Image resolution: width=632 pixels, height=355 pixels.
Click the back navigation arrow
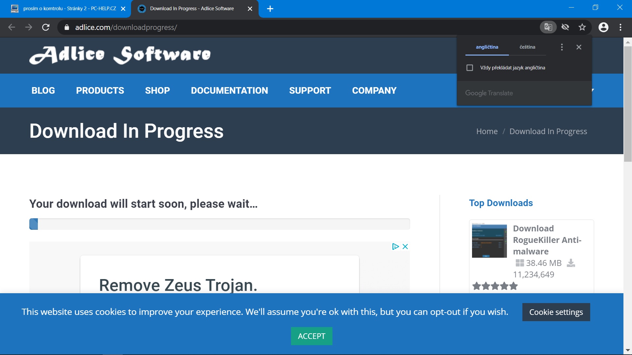tap(12, 27)
